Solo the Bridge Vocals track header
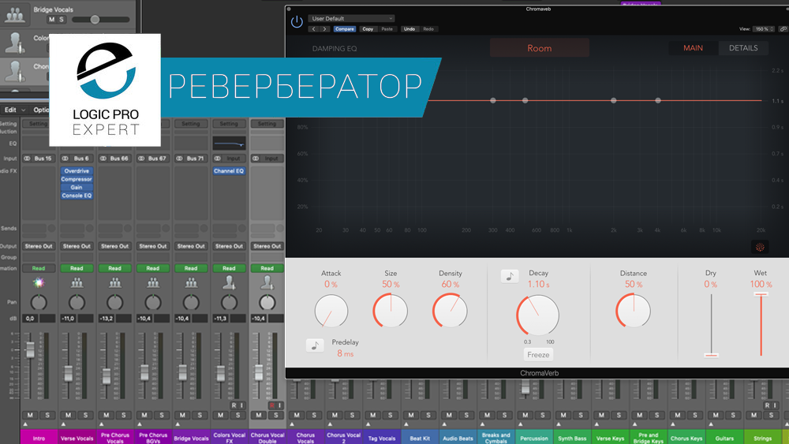 [x=62, y=20]
